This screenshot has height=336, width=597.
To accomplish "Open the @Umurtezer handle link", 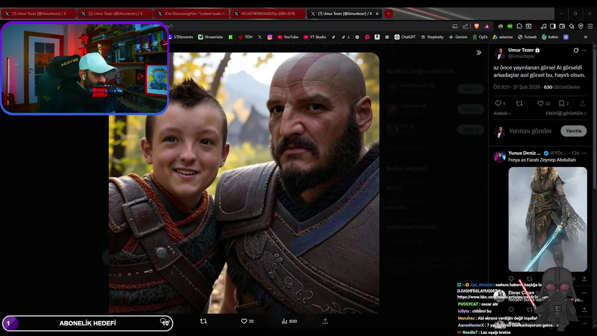I will tap(521, 56).
